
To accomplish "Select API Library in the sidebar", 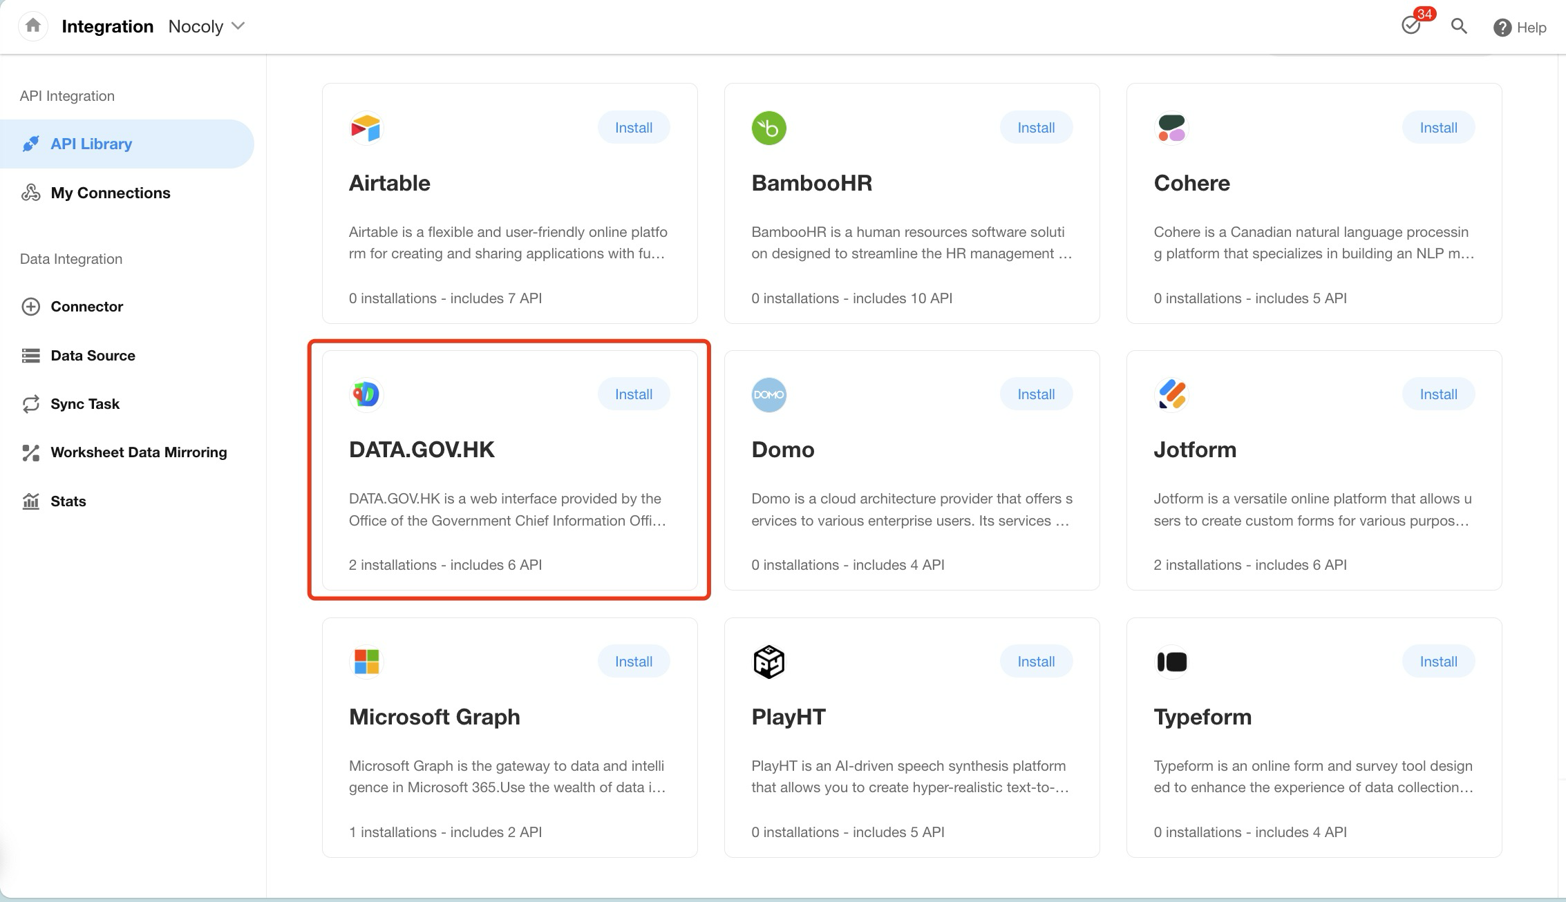I will 127,144.
